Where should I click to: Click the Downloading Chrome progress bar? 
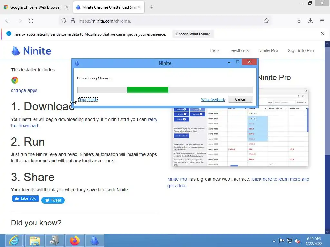[165, 90]
